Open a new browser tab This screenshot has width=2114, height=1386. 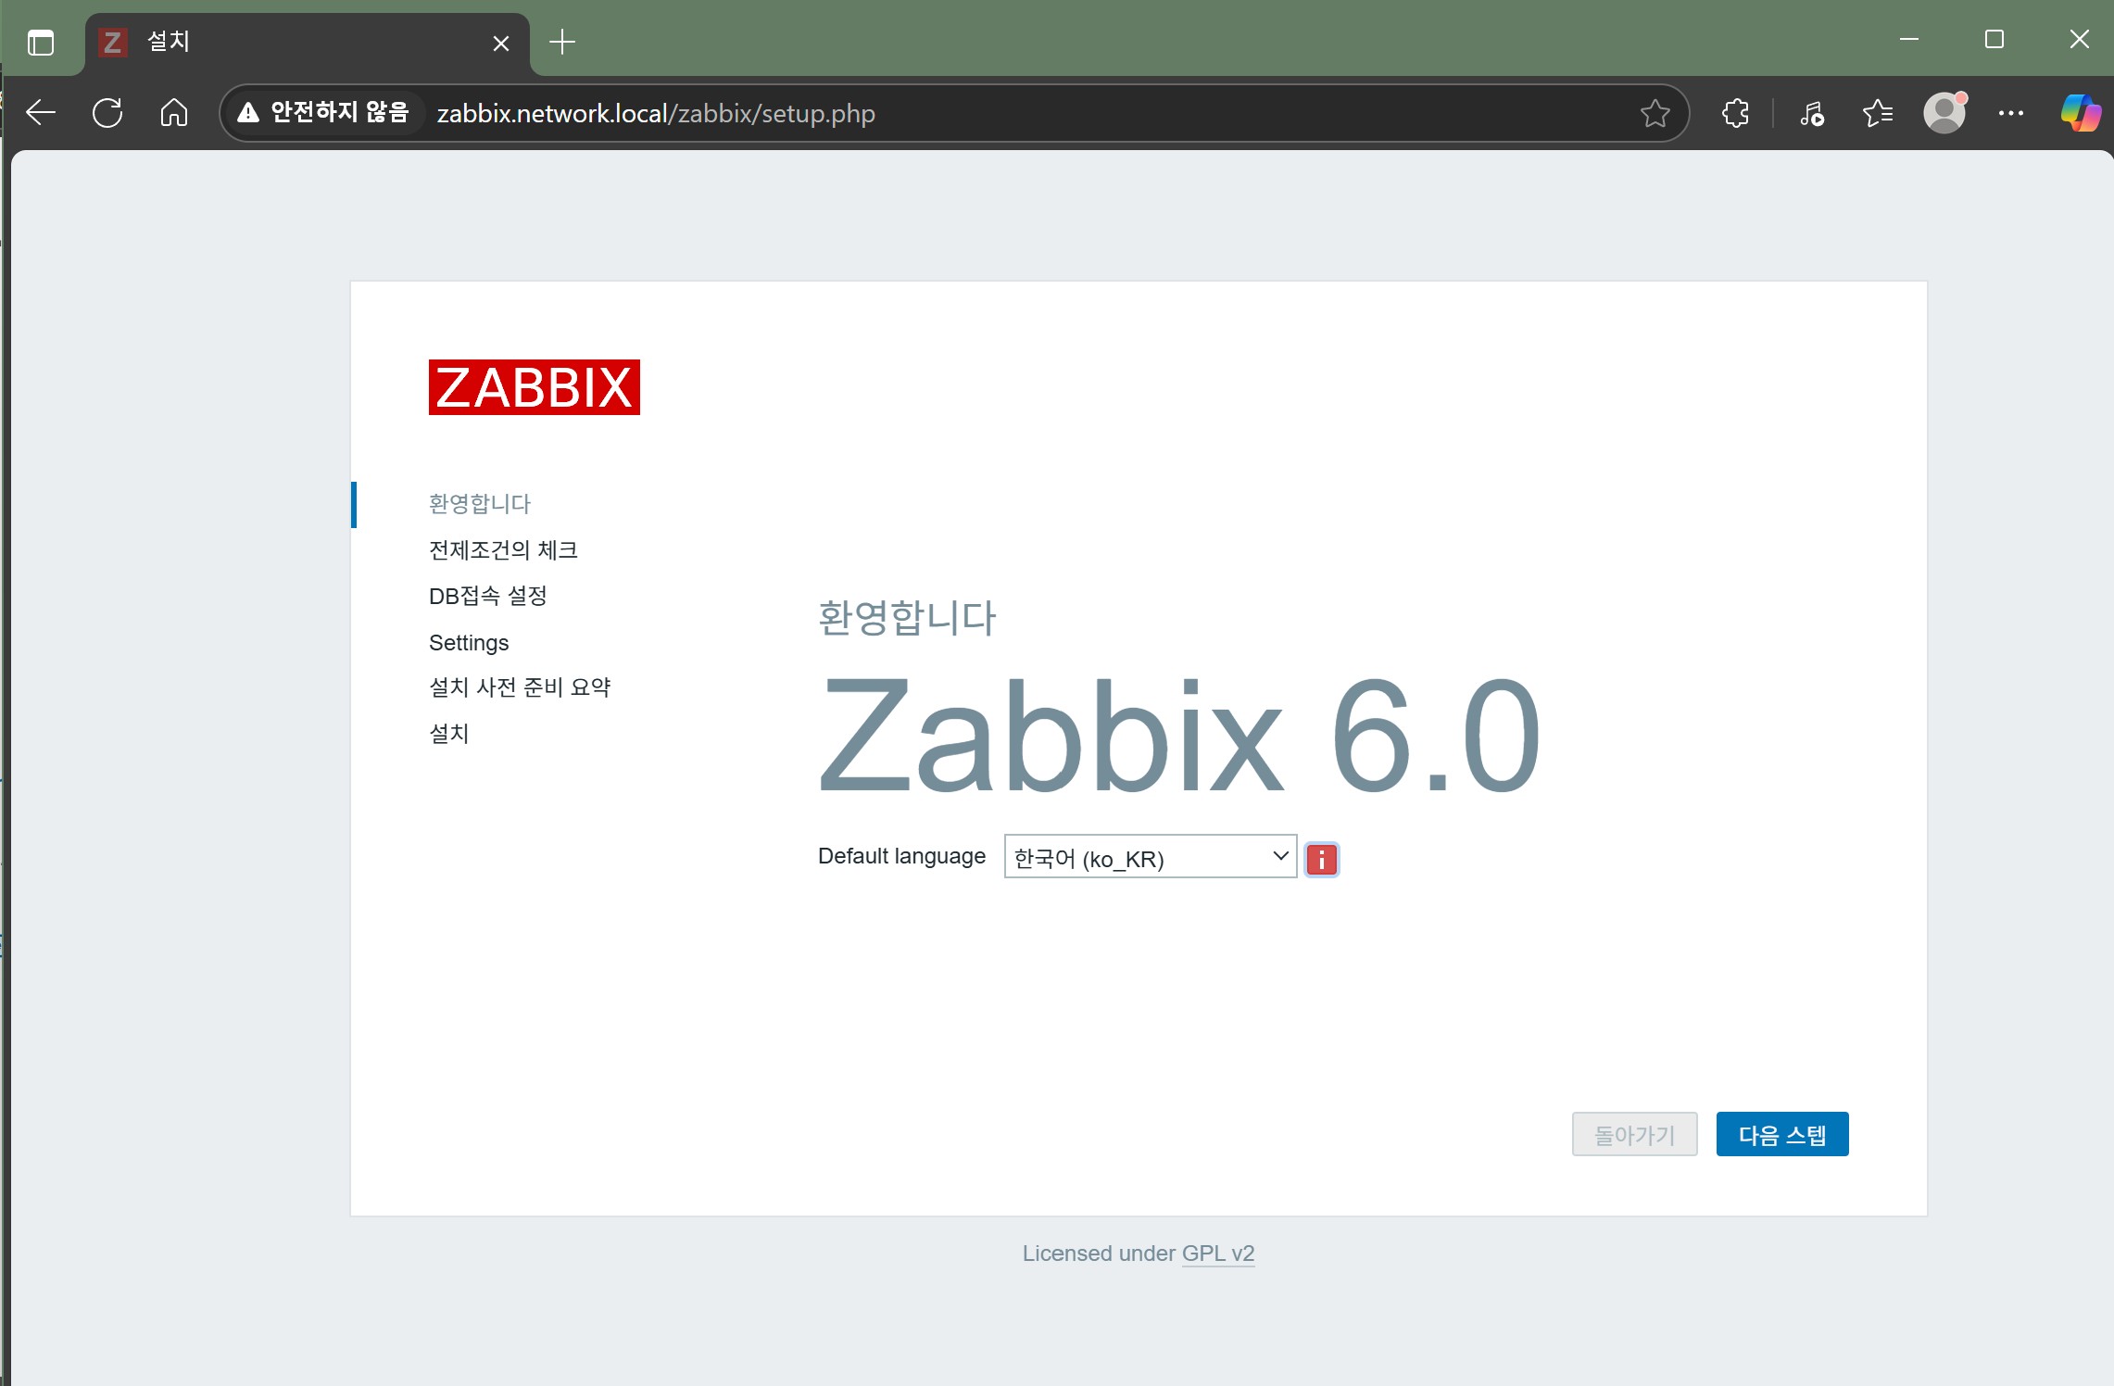[x=562, y=42]
